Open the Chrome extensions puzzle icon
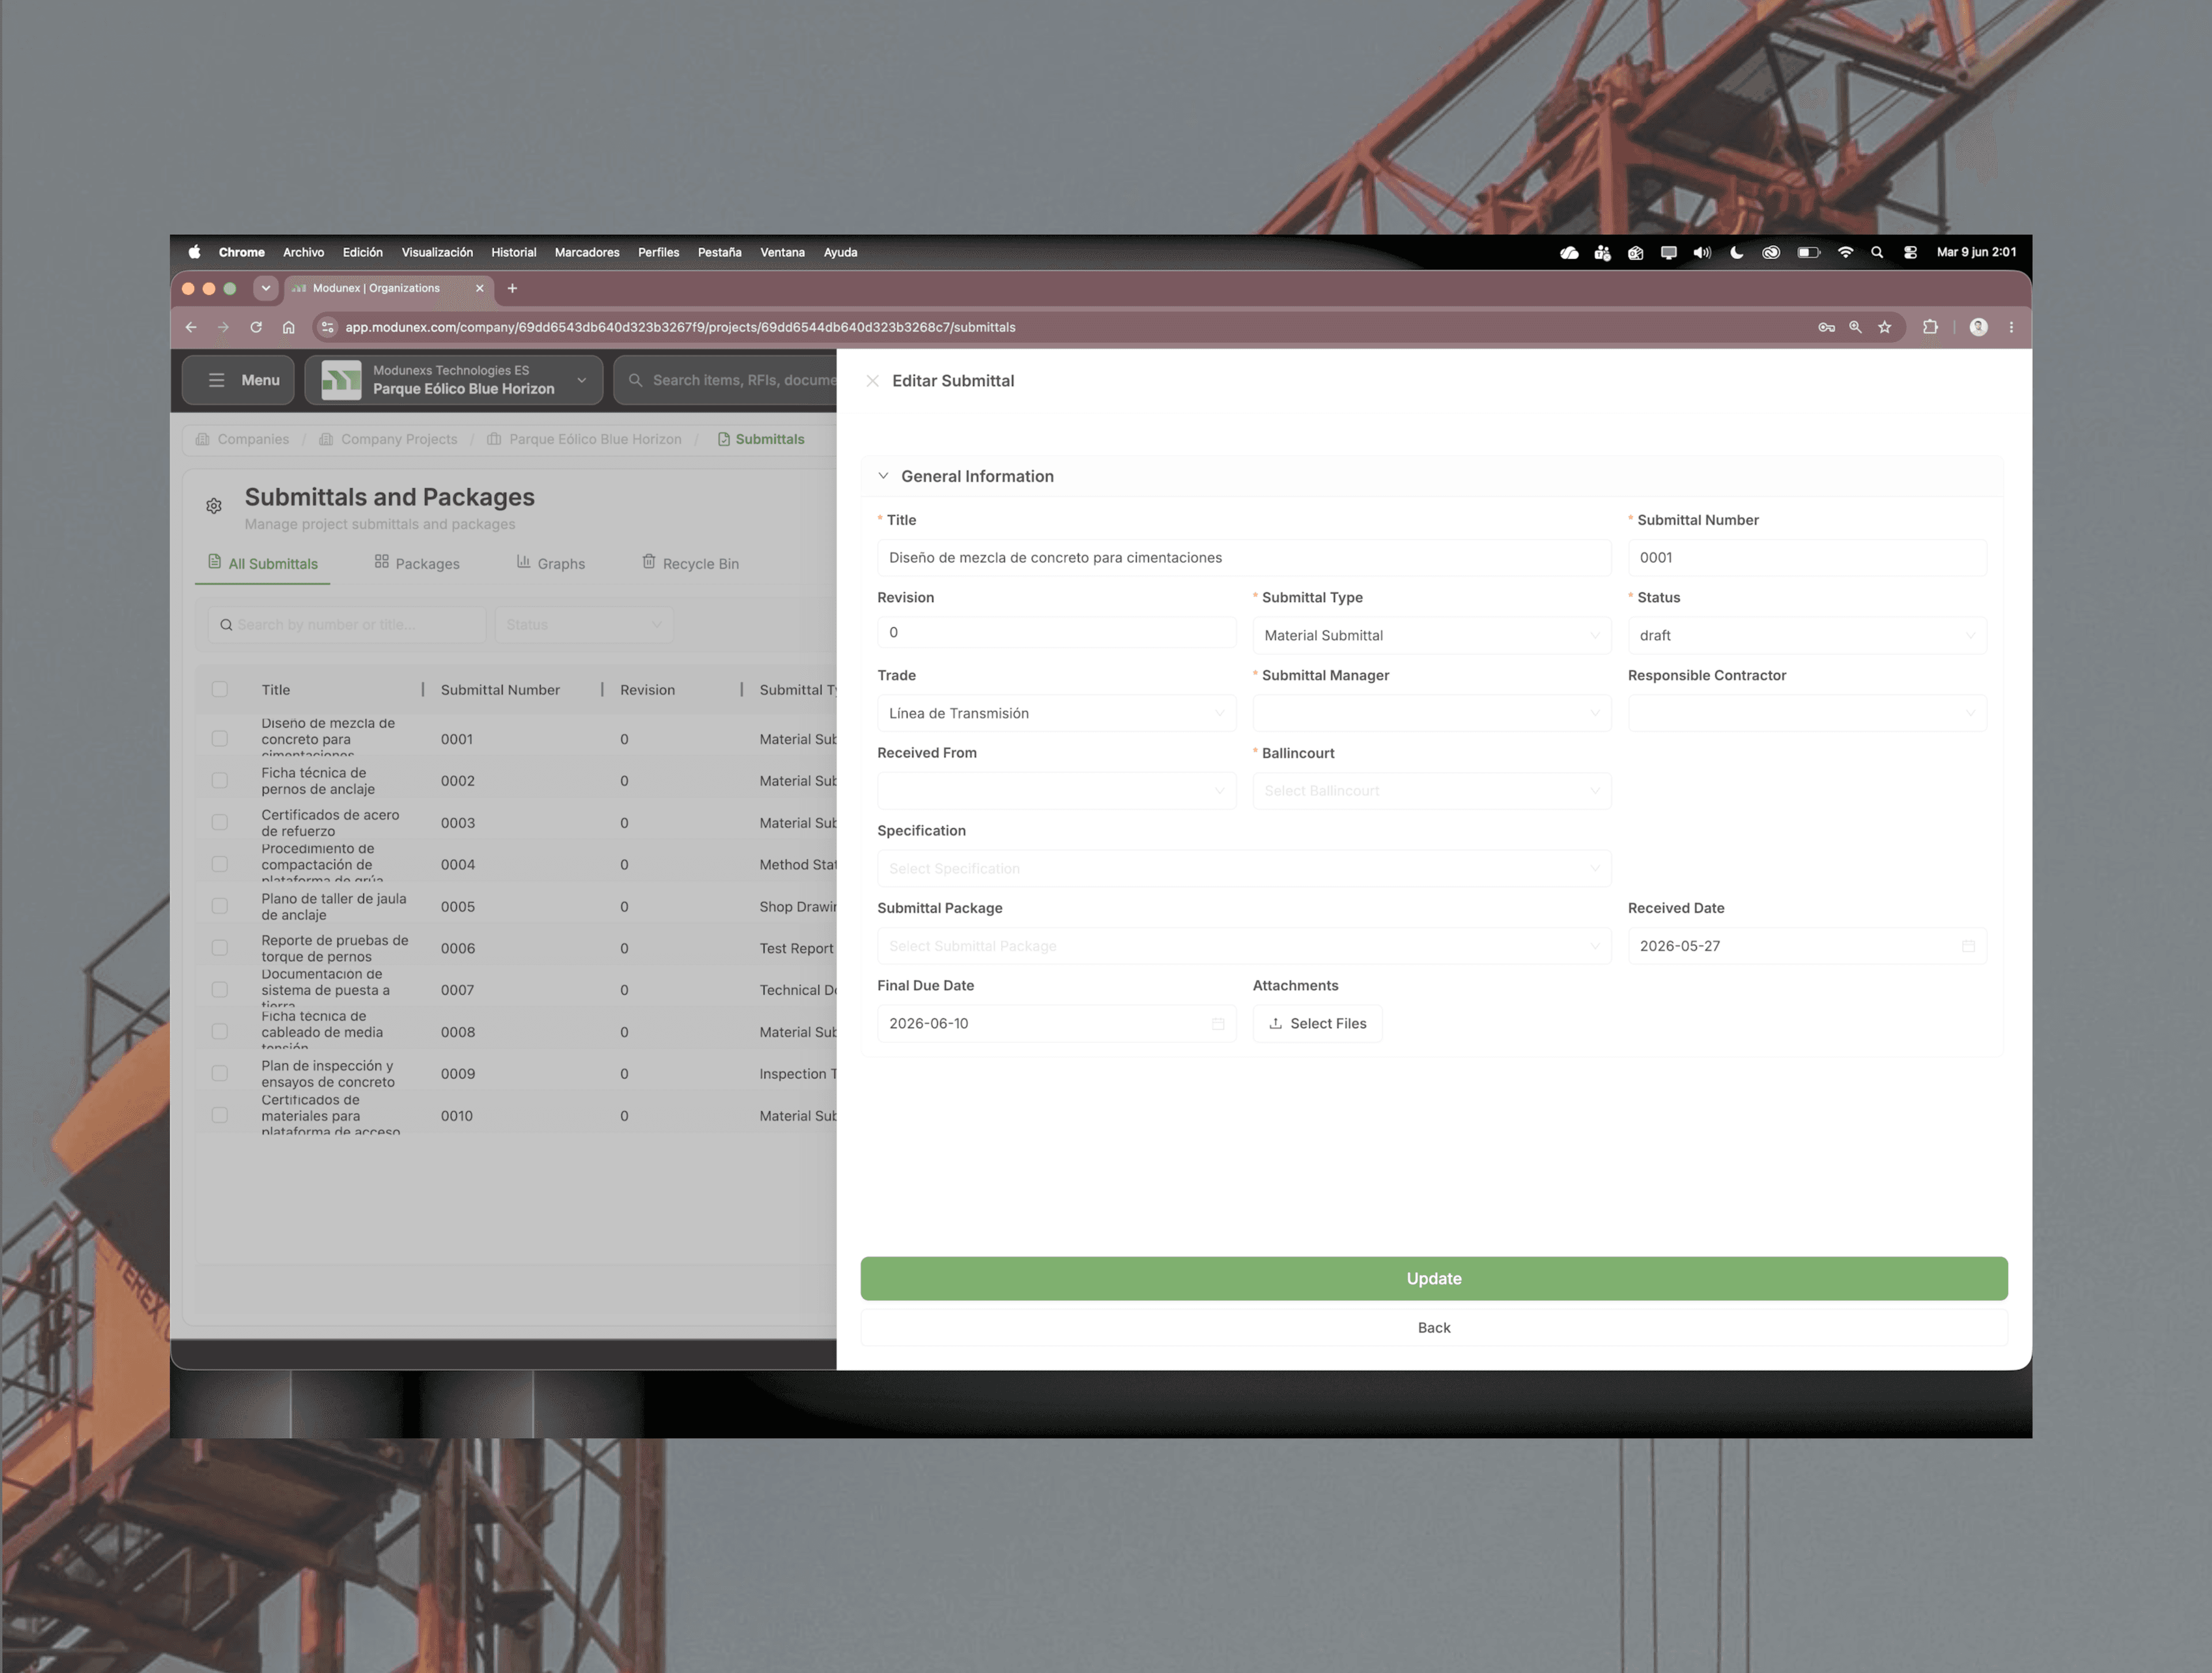This screenshot has width=2212, height=1673. (x=1930, y=327)
